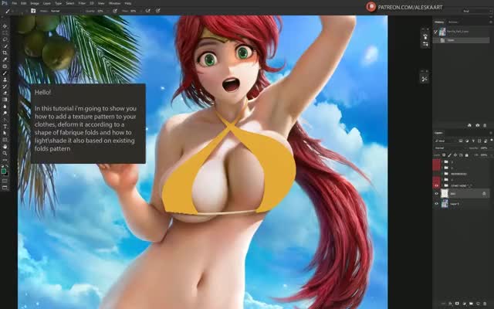This screenshot has height=309, width=494.
Task: Open the layer Opacity value slider
Action: [484, 148]
